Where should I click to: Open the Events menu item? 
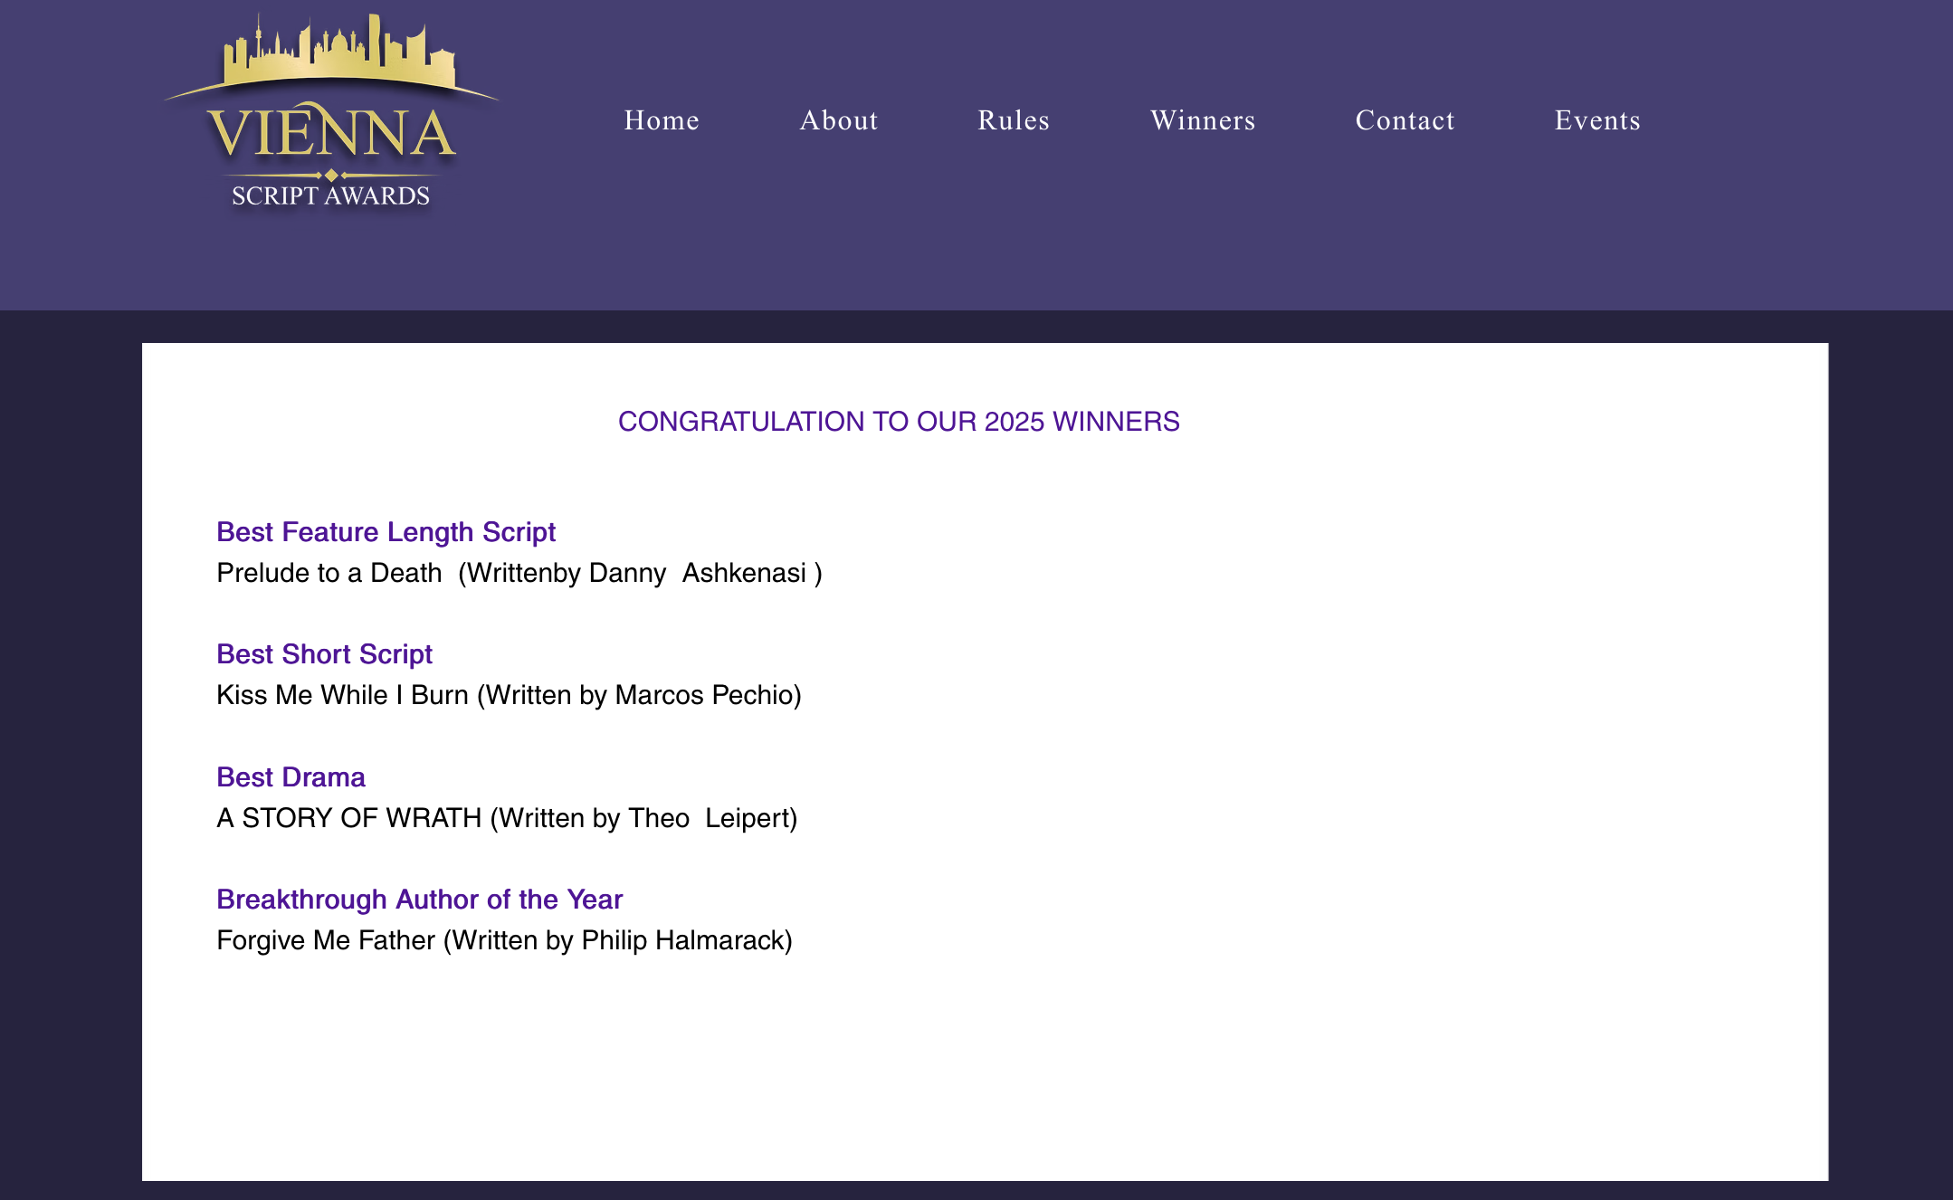1597,120
